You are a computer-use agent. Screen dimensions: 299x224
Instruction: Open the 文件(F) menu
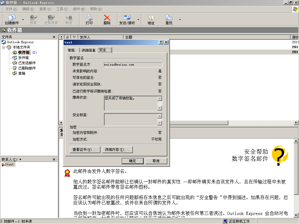coord(11,9)
